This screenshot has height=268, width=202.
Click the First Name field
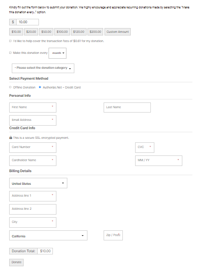33,107
